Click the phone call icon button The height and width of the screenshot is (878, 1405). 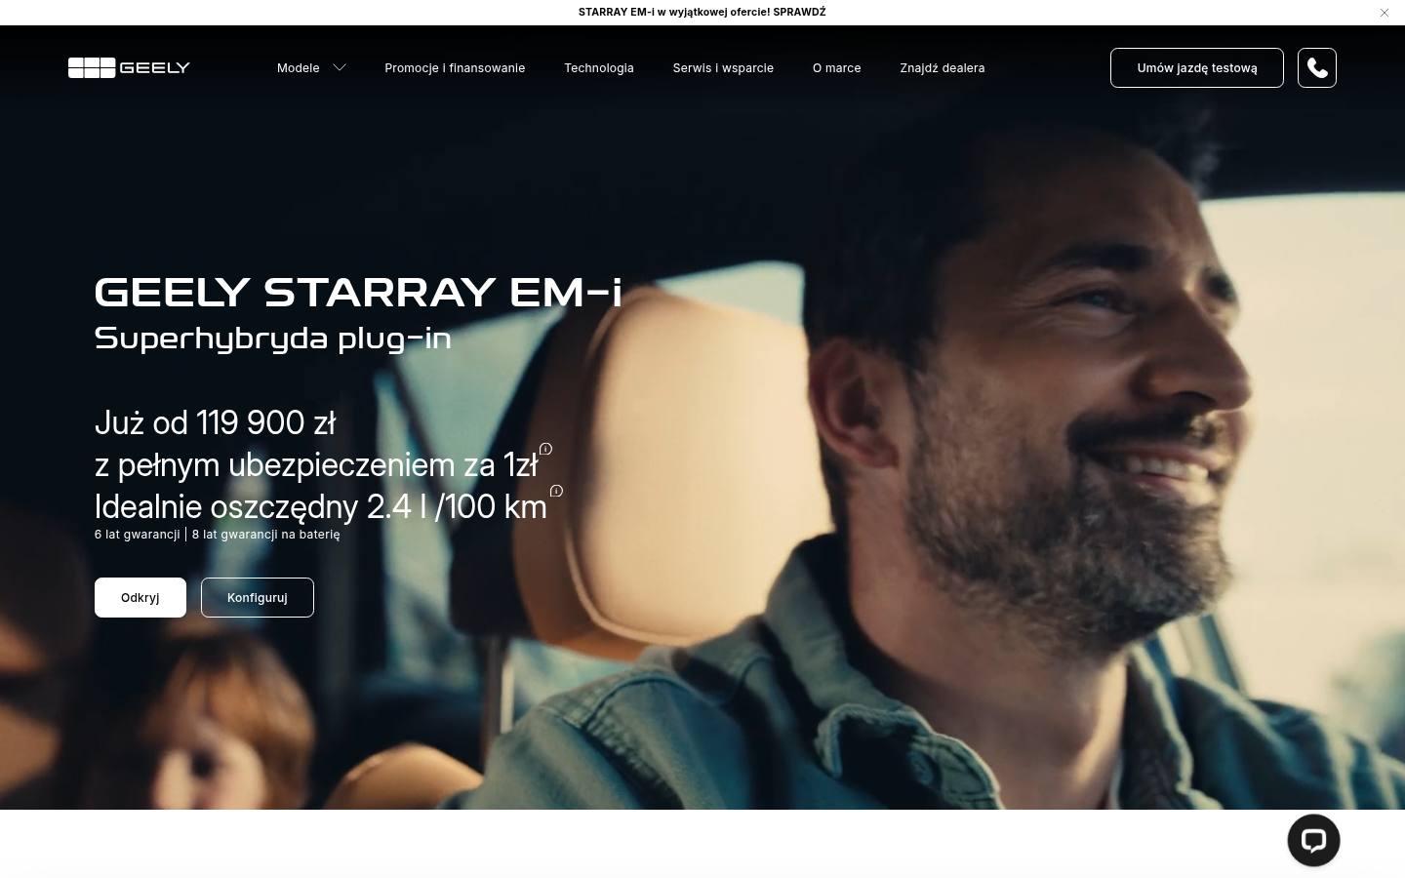pos(1317,67)
